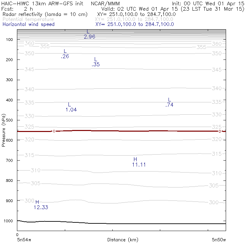Screen dimensions: 246x246
Task: Click the left '310' contour label
Action: [x=36, y=171]
